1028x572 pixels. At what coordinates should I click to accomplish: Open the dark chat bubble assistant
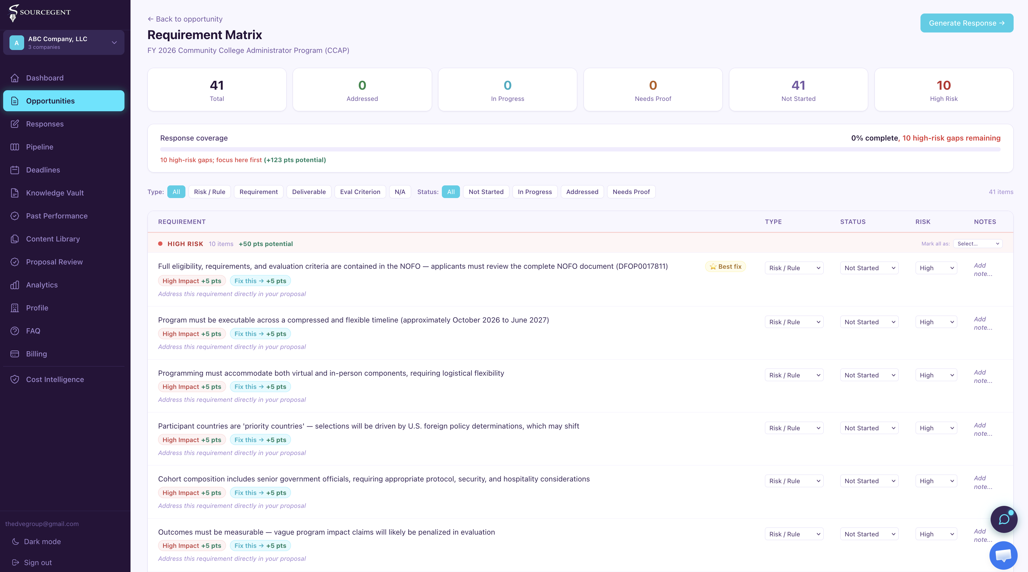[x=1004, y=519]
